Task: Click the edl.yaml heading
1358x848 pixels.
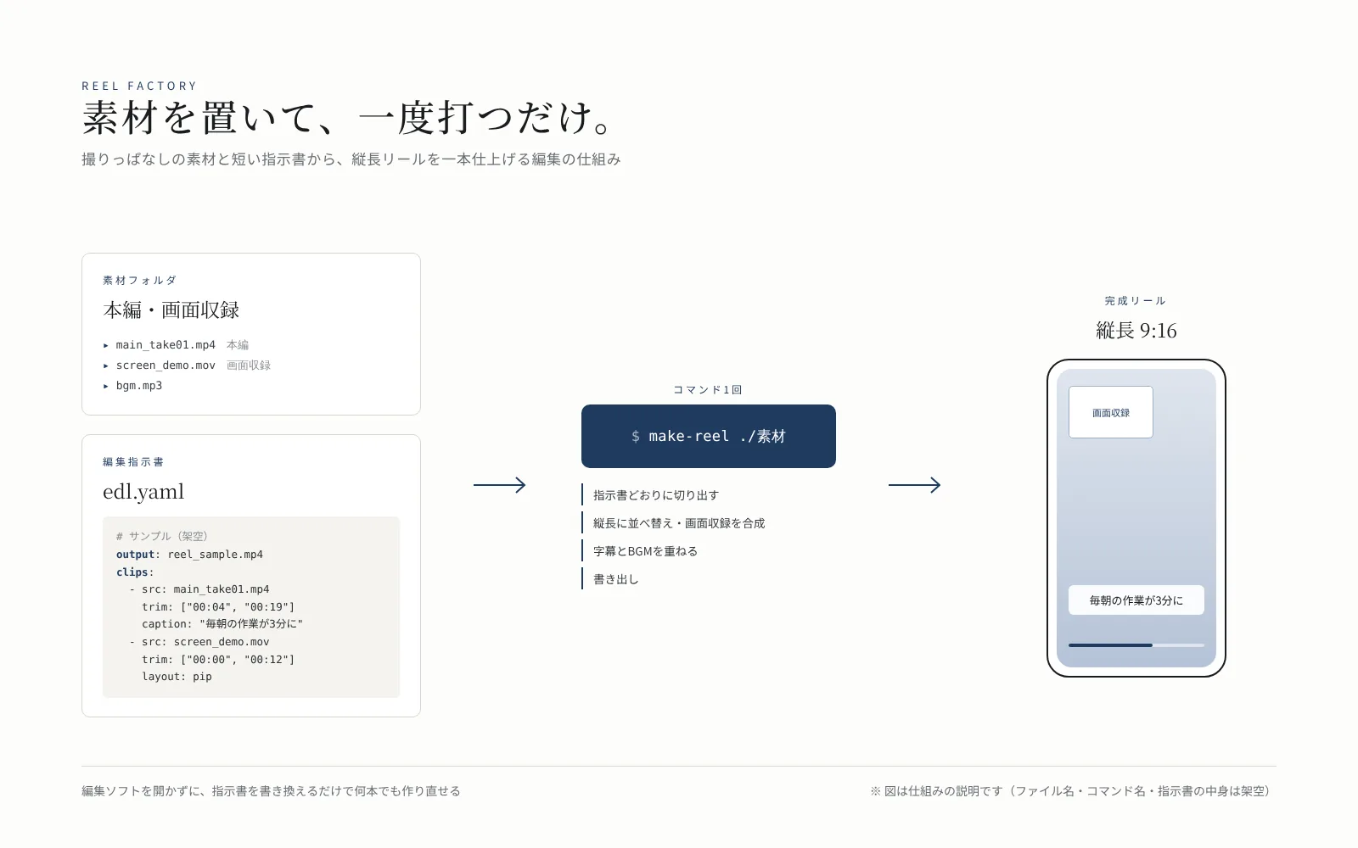Action: pos(143,492)
